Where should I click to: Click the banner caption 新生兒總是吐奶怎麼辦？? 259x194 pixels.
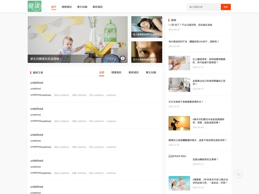46,59
